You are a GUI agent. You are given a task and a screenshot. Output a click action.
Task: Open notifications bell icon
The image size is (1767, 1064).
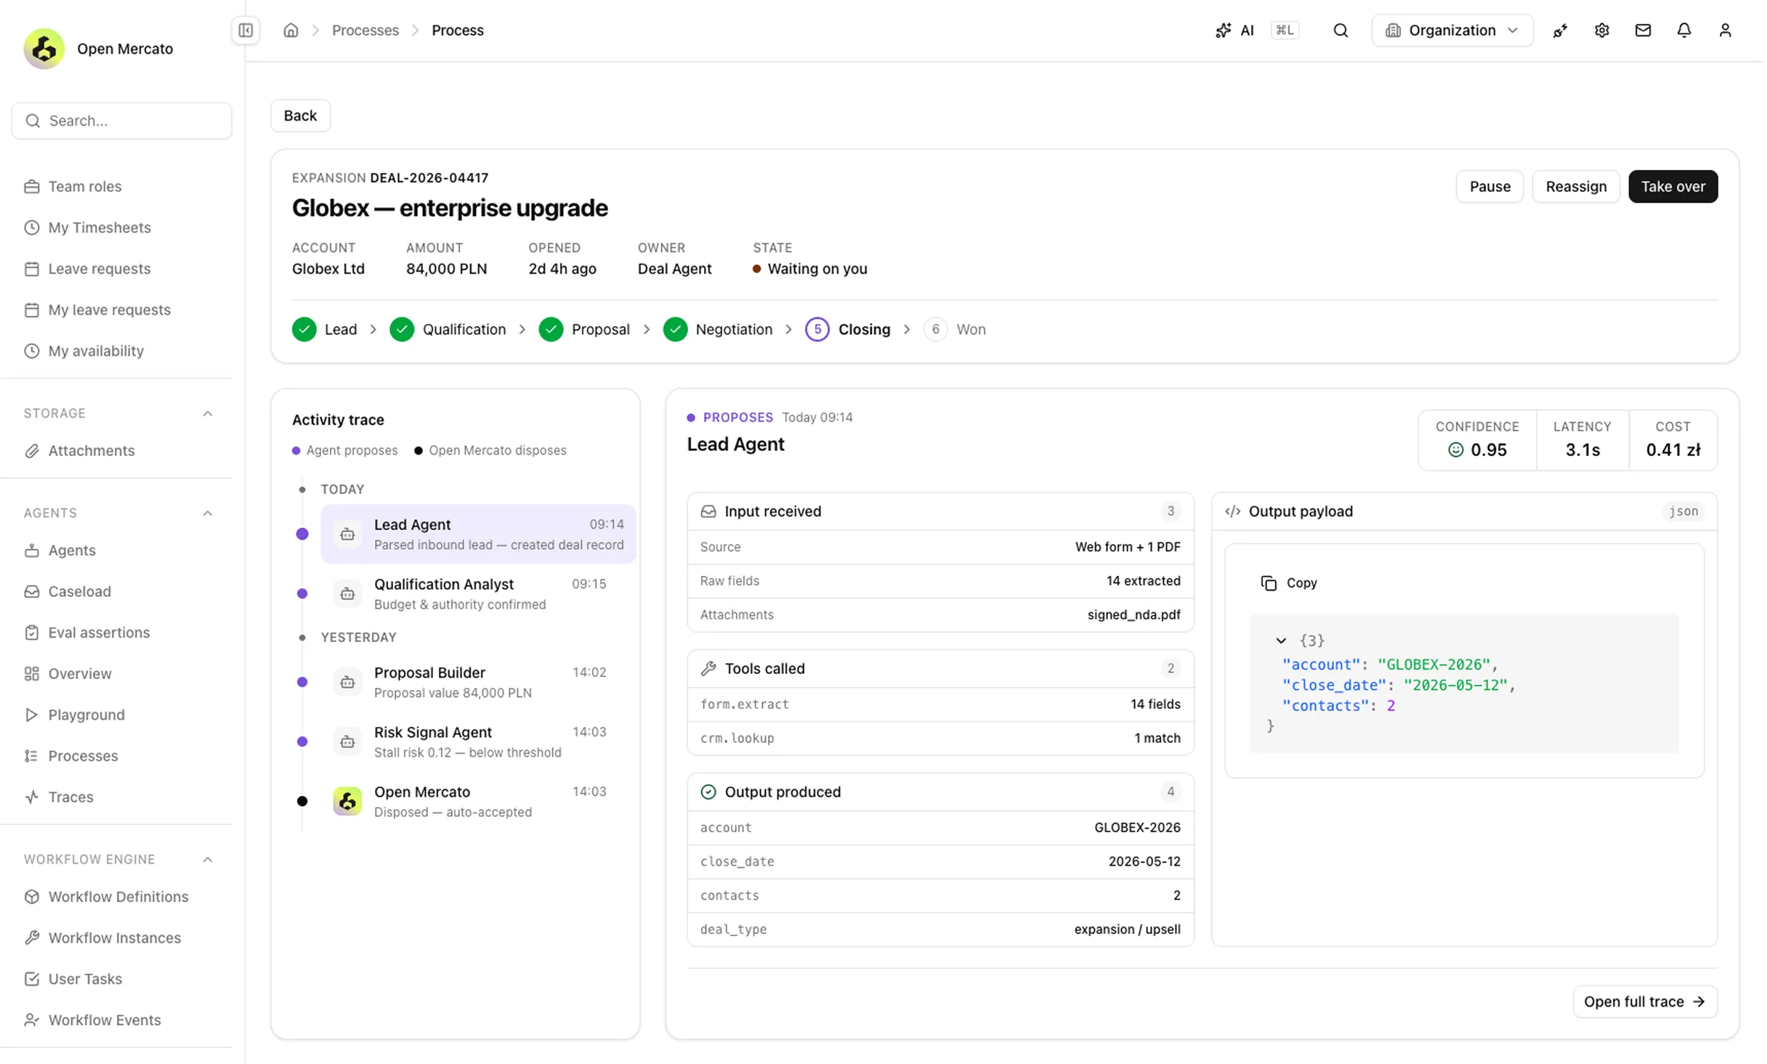(x=1684, y=31)
